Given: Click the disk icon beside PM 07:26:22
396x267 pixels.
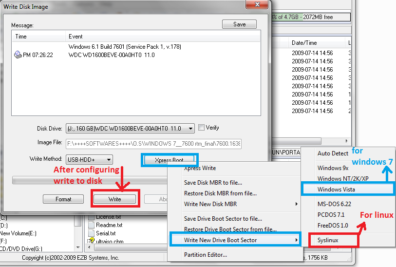Looking at the screenshot, I should coord(18,54).
